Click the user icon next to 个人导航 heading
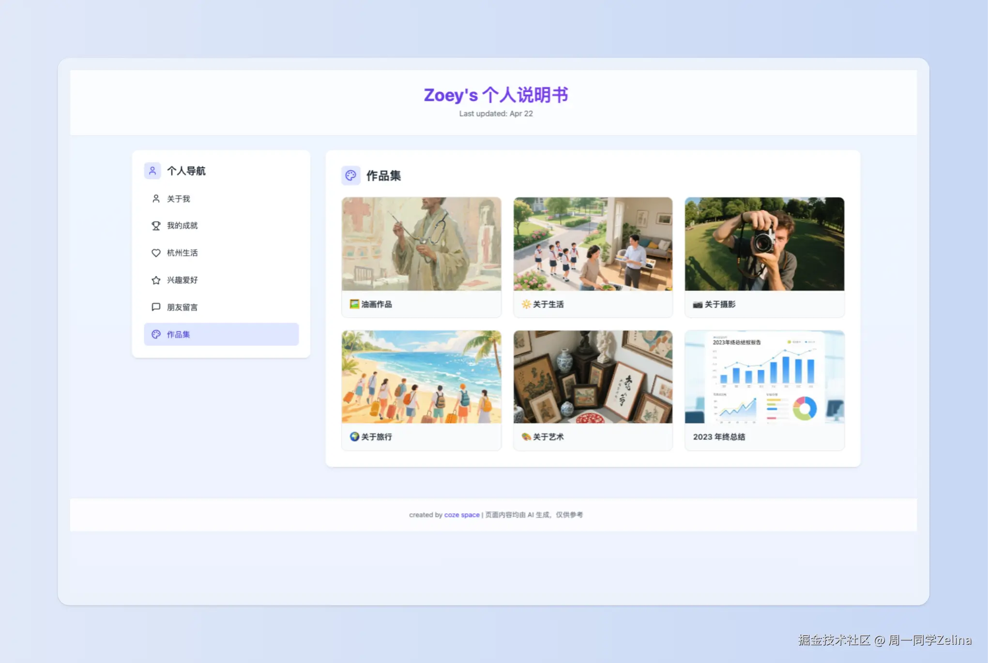988x663 pixels. point(152,170)
